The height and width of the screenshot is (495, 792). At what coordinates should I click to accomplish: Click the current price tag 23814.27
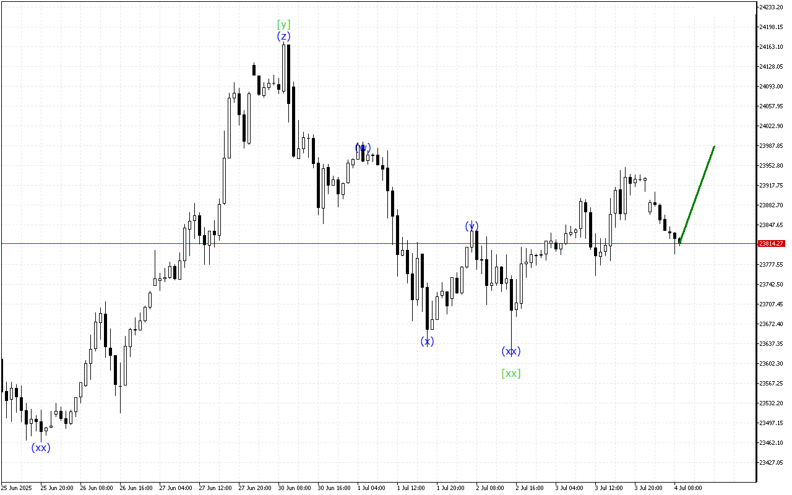[x=771, y=244]
